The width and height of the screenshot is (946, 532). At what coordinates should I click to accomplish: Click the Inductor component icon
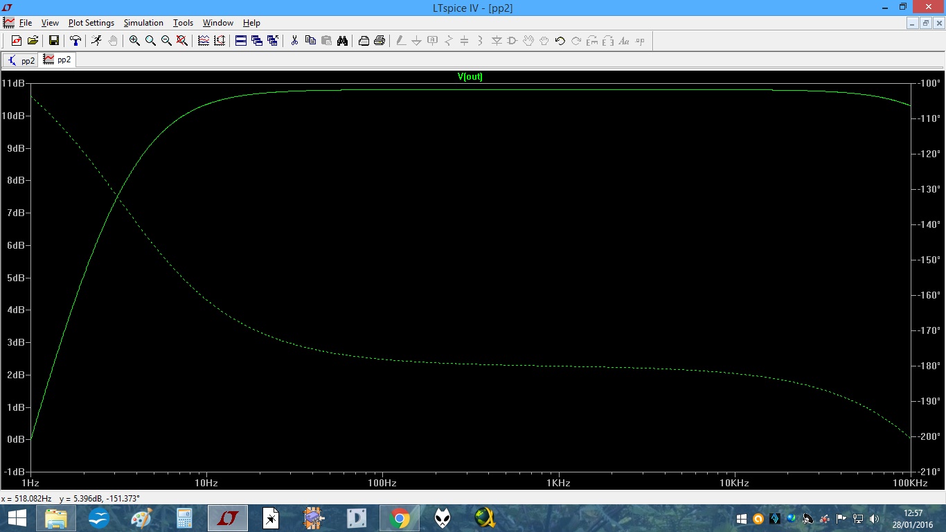tap(481, 41)
